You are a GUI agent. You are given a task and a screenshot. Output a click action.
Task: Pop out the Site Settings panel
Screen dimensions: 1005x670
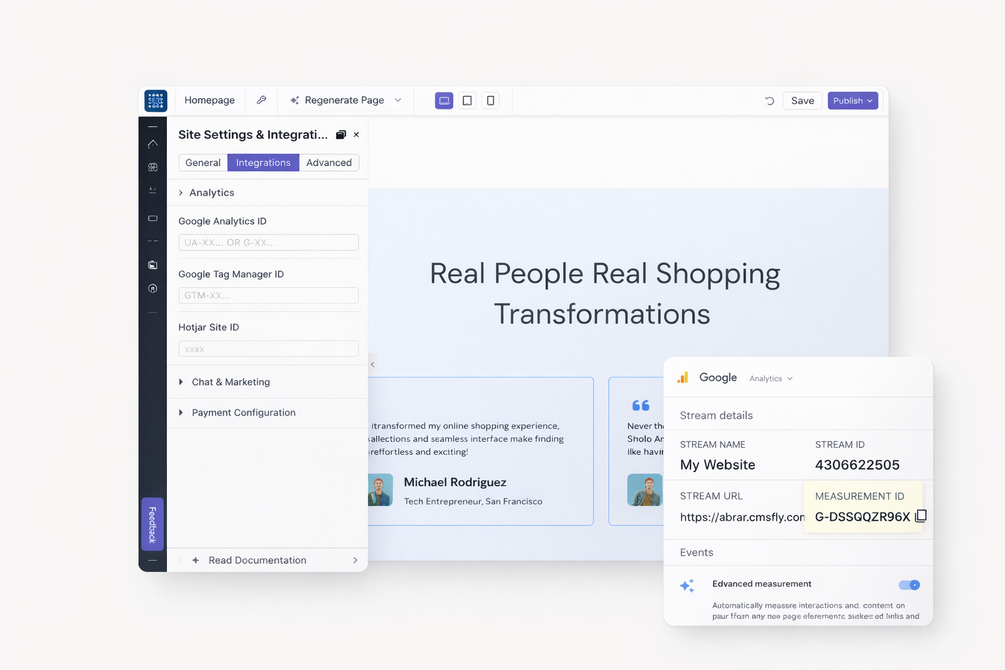coord(340,135)
